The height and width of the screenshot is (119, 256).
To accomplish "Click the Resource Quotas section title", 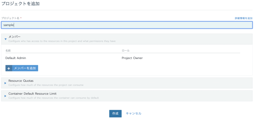I will pos(21,81).
